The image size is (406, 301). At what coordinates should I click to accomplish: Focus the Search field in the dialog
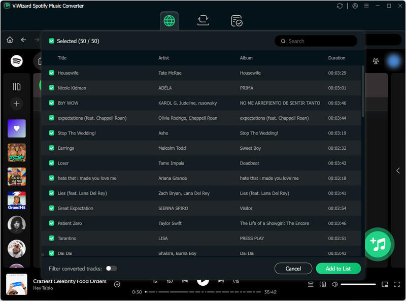316,41
